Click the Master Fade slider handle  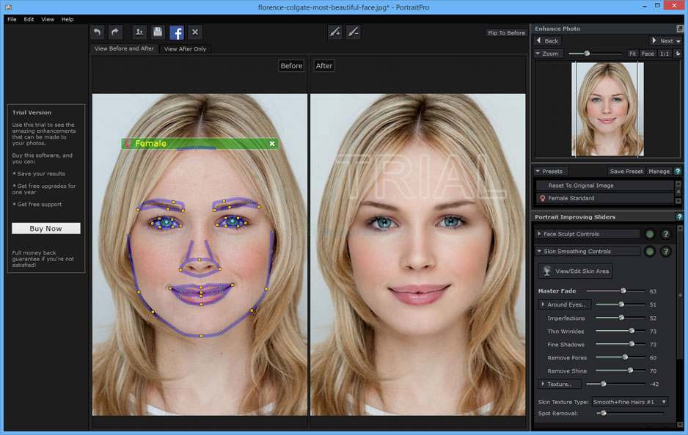point(623,290)
